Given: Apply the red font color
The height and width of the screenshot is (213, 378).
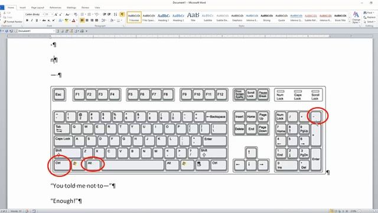Looking at the screenshot, I should click(73, 20).
